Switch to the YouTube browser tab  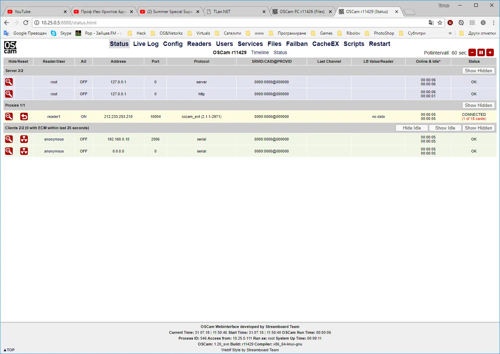(x=36, y=12)
